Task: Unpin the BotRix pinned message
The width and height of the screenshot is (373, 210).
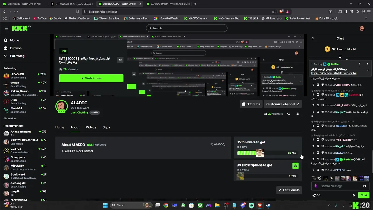Action: (x=360, y=64)
